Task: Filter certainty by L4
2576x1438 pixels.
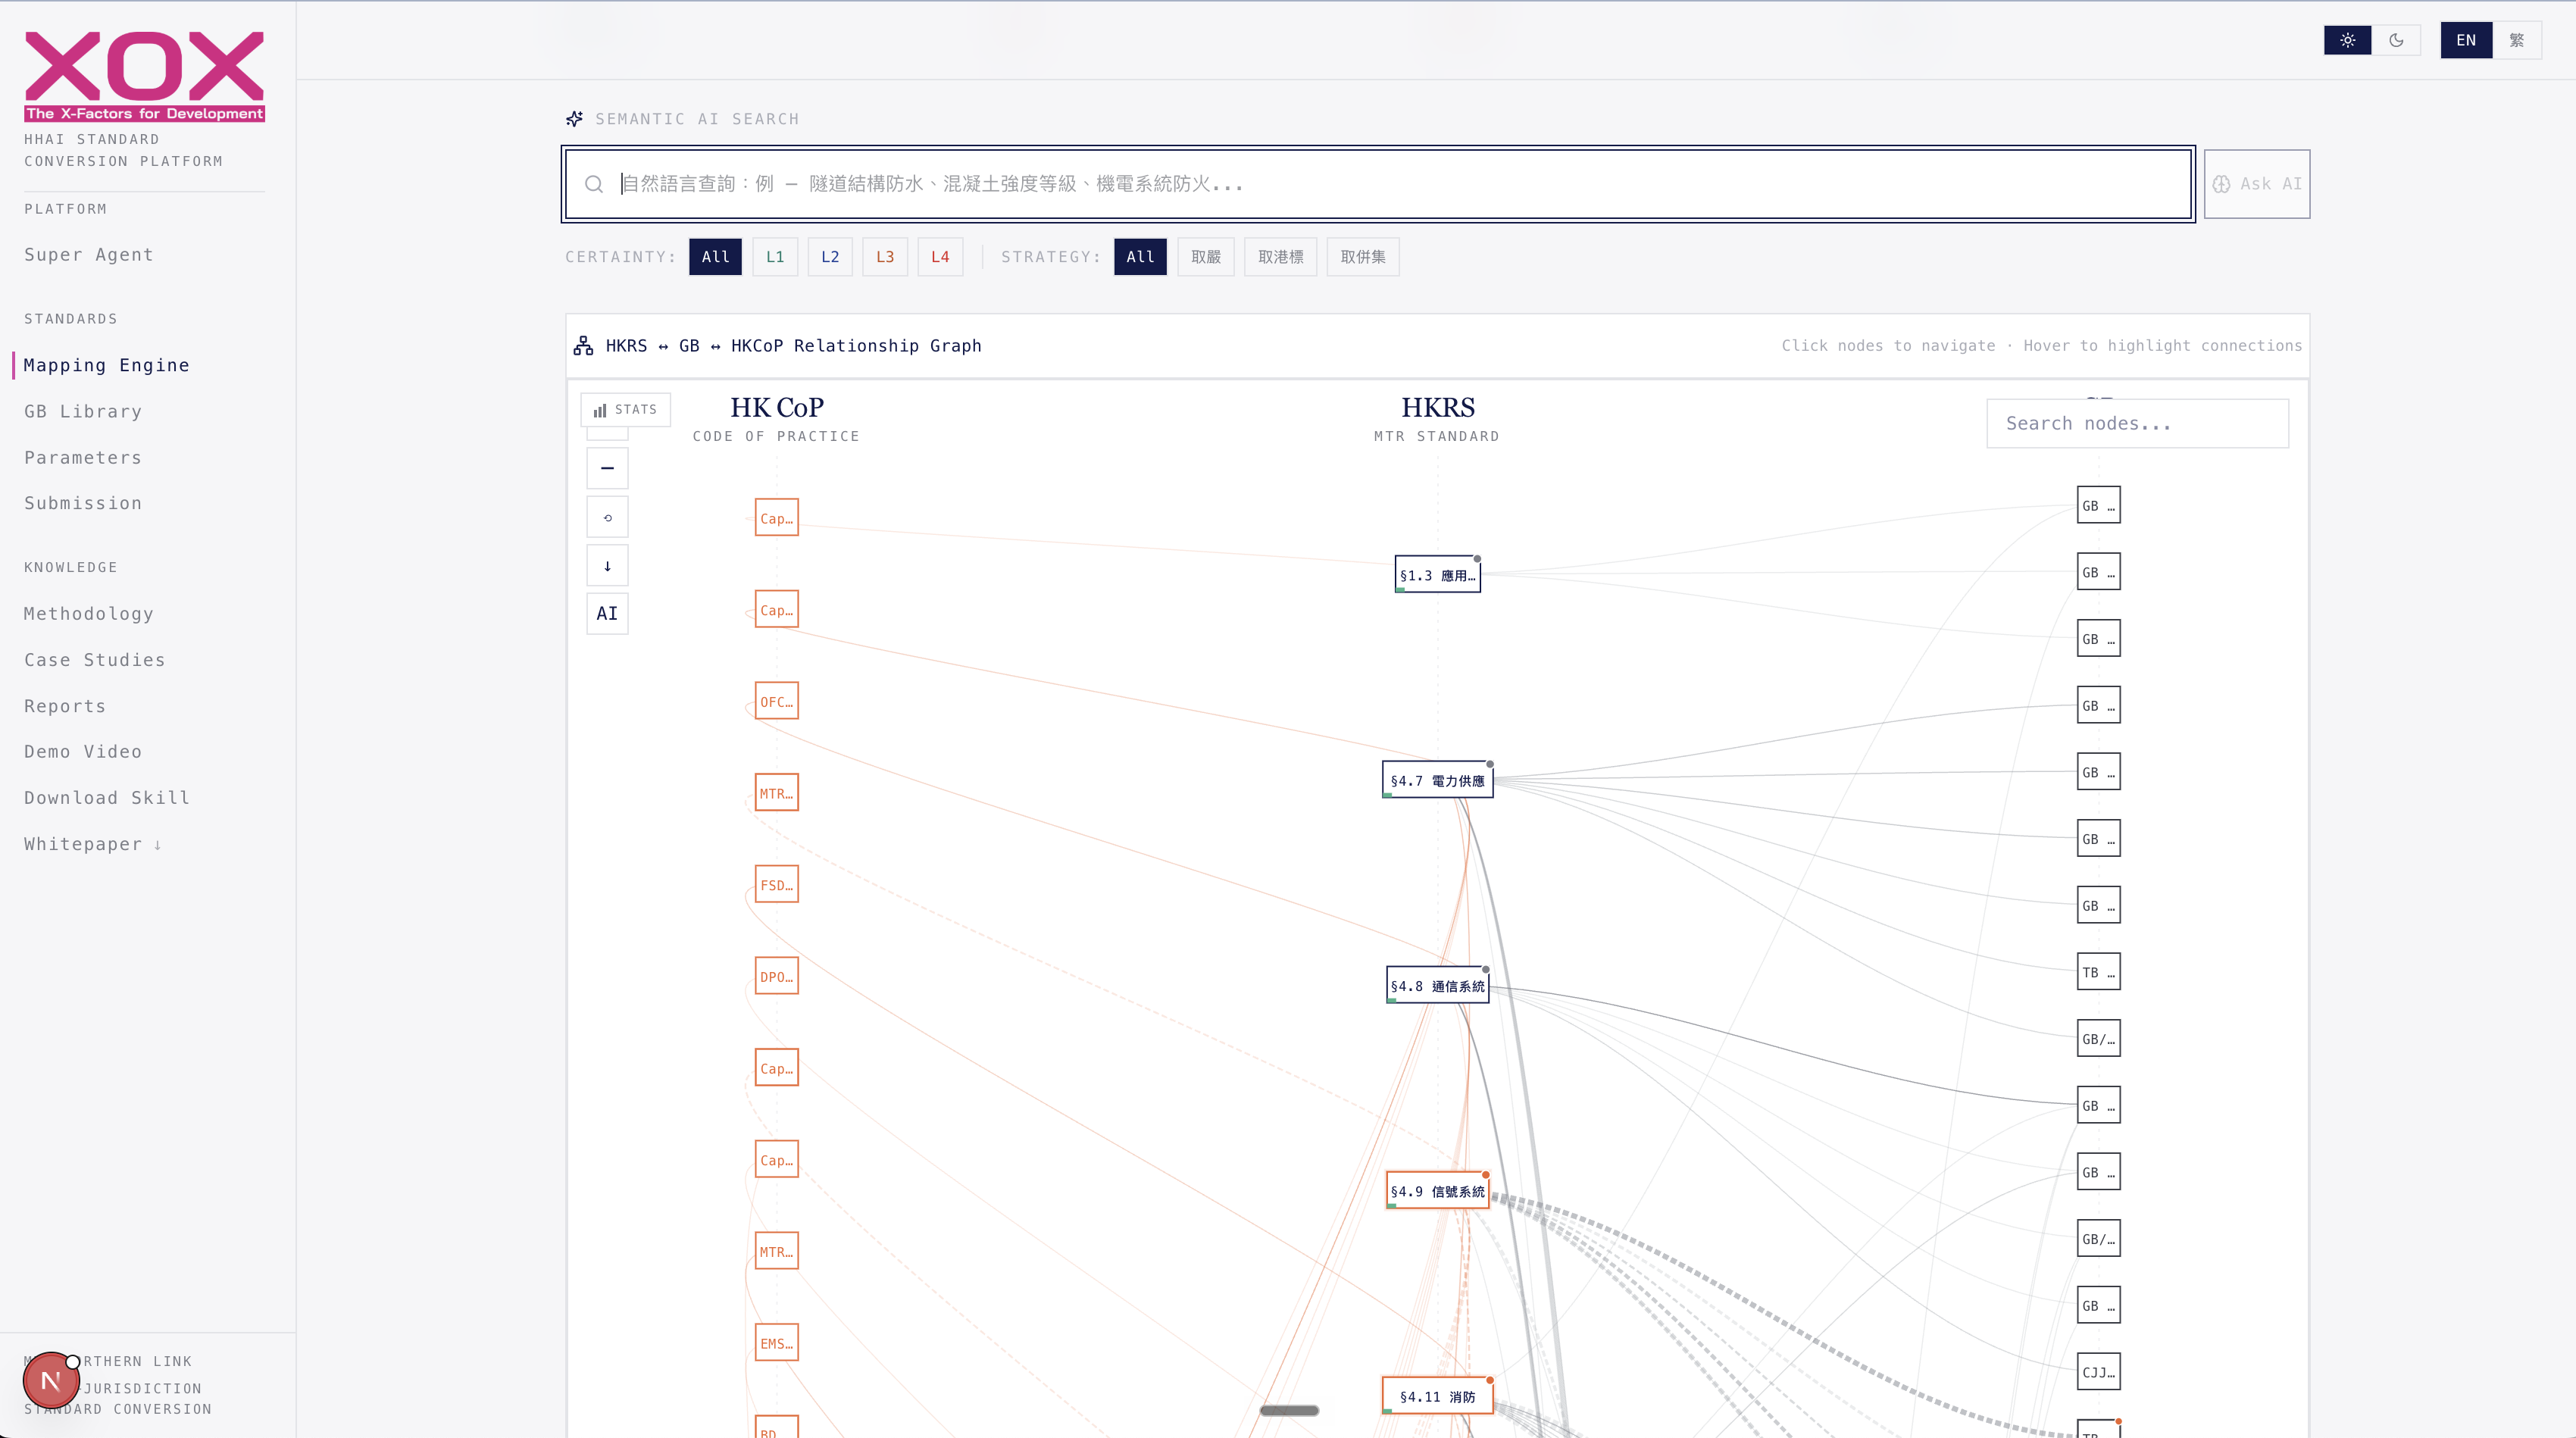Action: pyautogui.click(x=940, y=257)
